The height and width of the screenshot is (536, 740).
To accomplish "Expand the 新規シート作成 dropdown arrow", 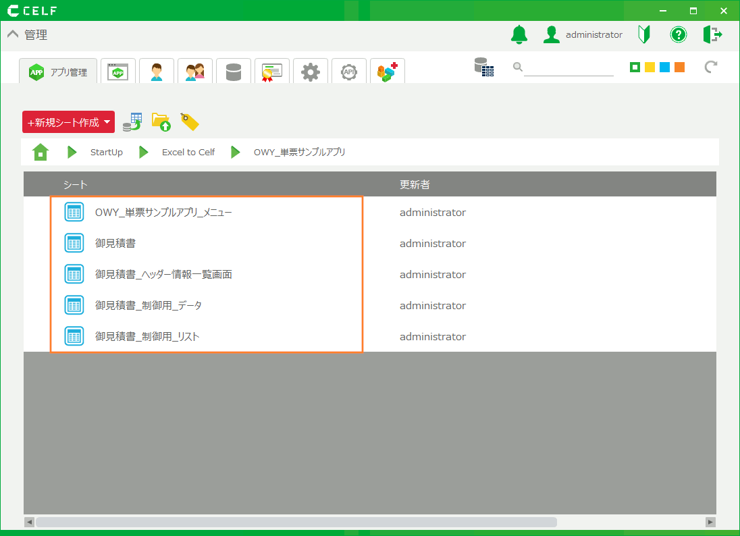I will (107, 122).
